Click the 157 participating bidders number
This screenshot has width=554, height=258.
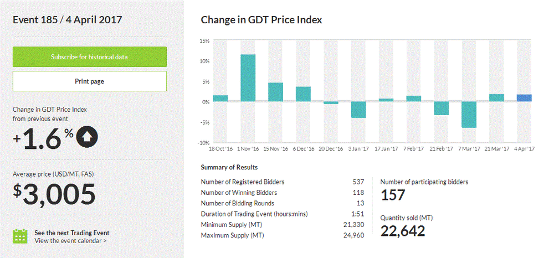pos(393,195)
